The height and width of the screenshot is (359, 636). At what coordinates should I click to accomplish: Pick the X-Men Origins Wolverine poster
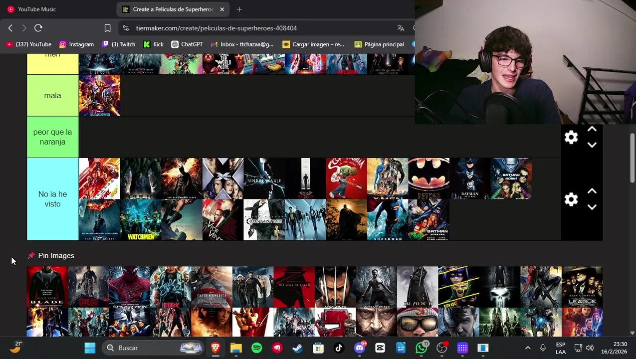pyautogui.click(x=335, y=287)
